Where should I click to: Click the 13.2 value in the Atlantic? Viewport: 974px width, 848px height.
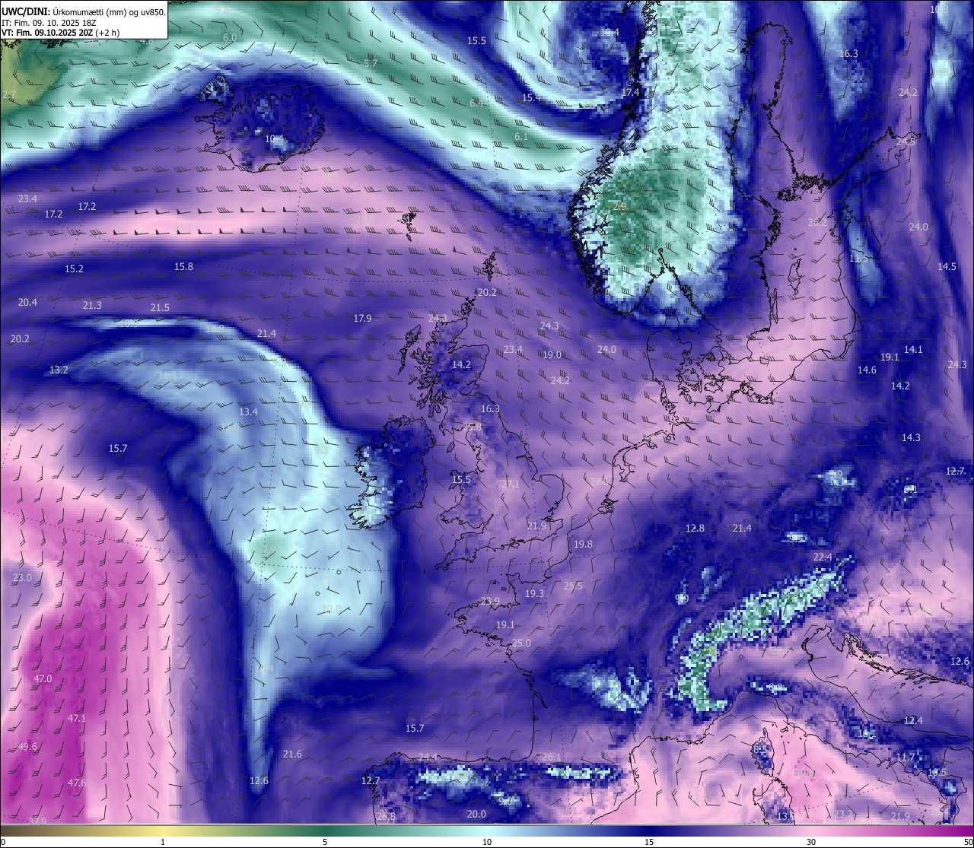[59, 370]
